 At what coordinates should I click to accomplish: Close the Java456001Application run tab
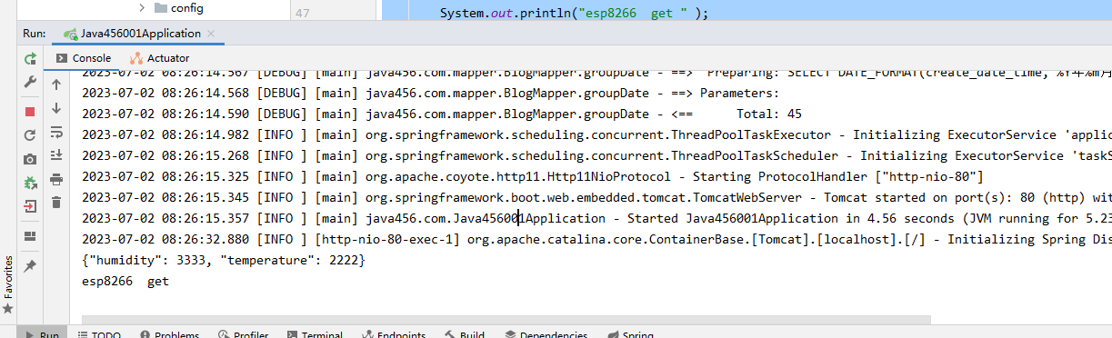pyautogui.click(x=211, y=34)
